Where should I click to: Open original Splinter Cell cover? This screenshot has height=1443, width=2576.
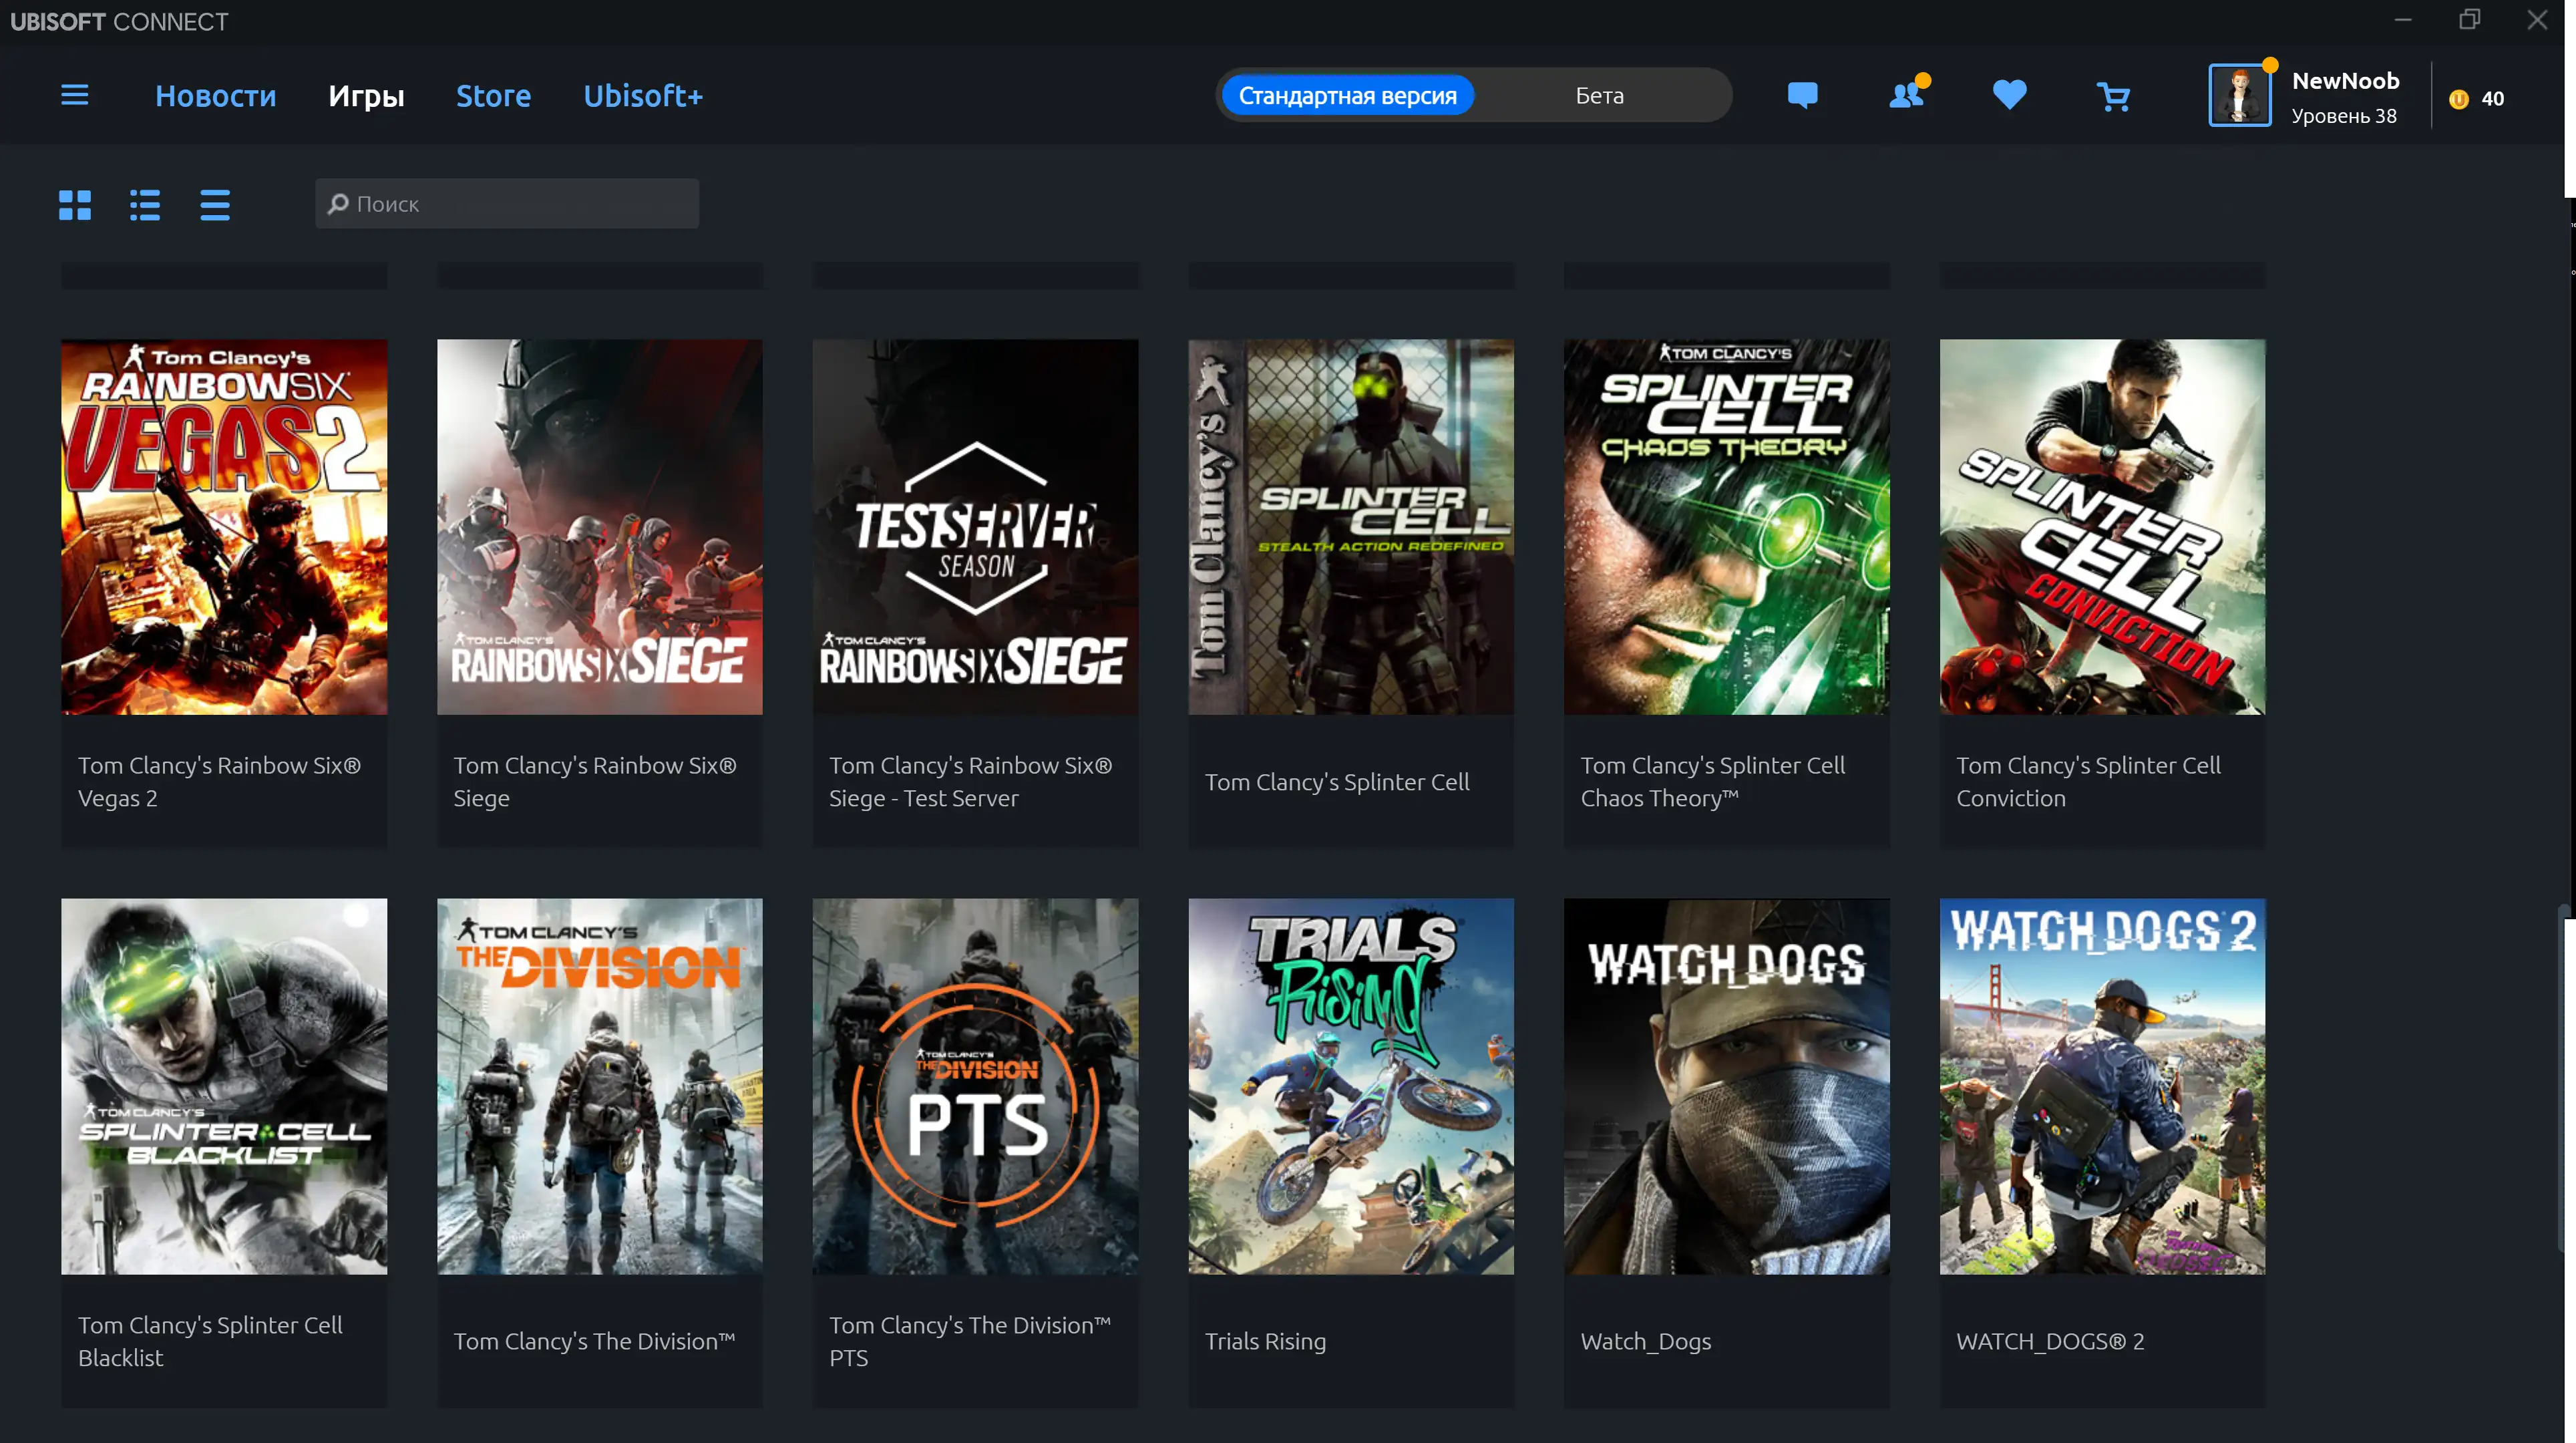coord(1351,527)
